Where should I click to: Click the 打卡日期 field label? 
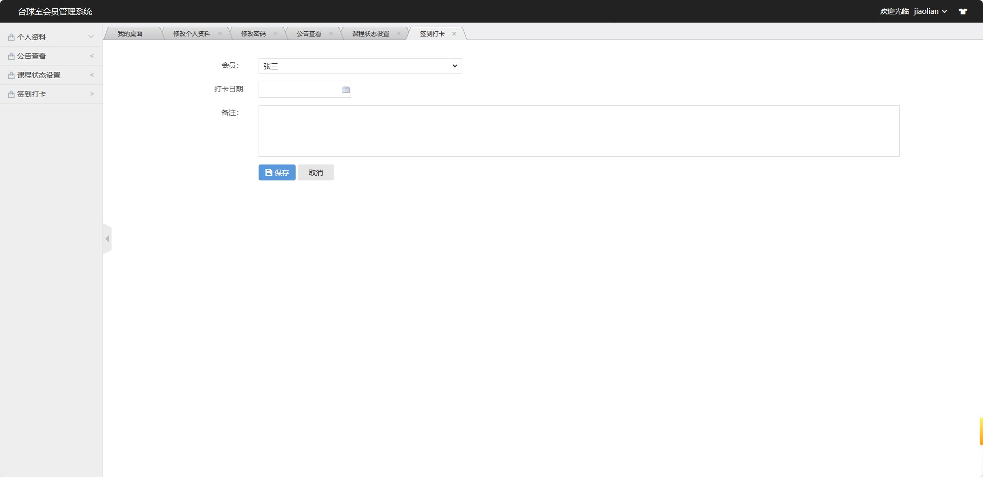coord(229,89)
